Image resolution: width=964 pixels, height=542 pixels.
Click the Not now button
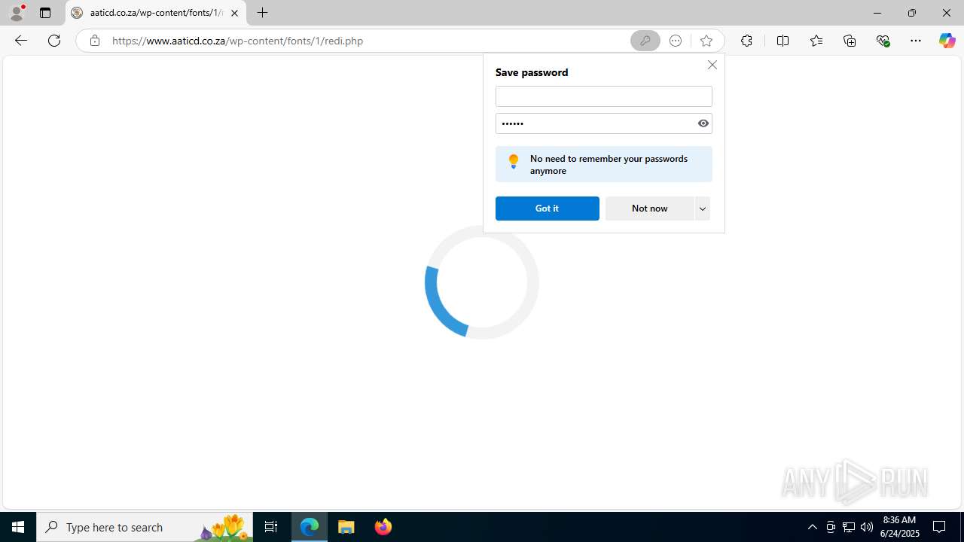[649, 209]
